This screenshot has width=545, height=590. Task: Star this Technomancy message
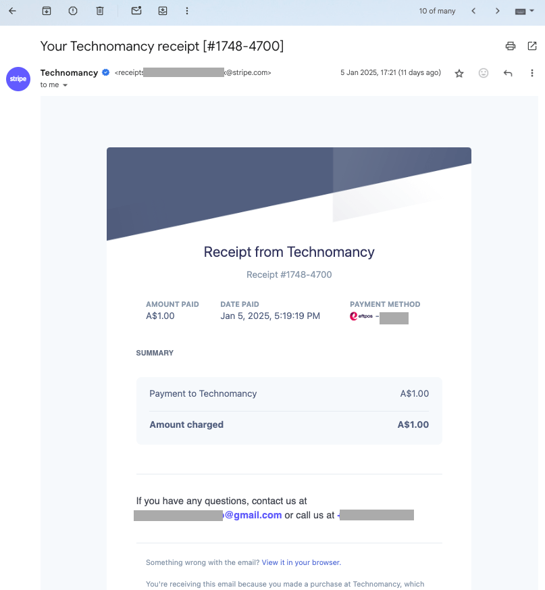(459, 73)
